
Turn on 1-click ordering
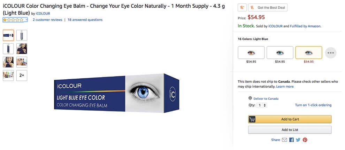tap(313, 105)
